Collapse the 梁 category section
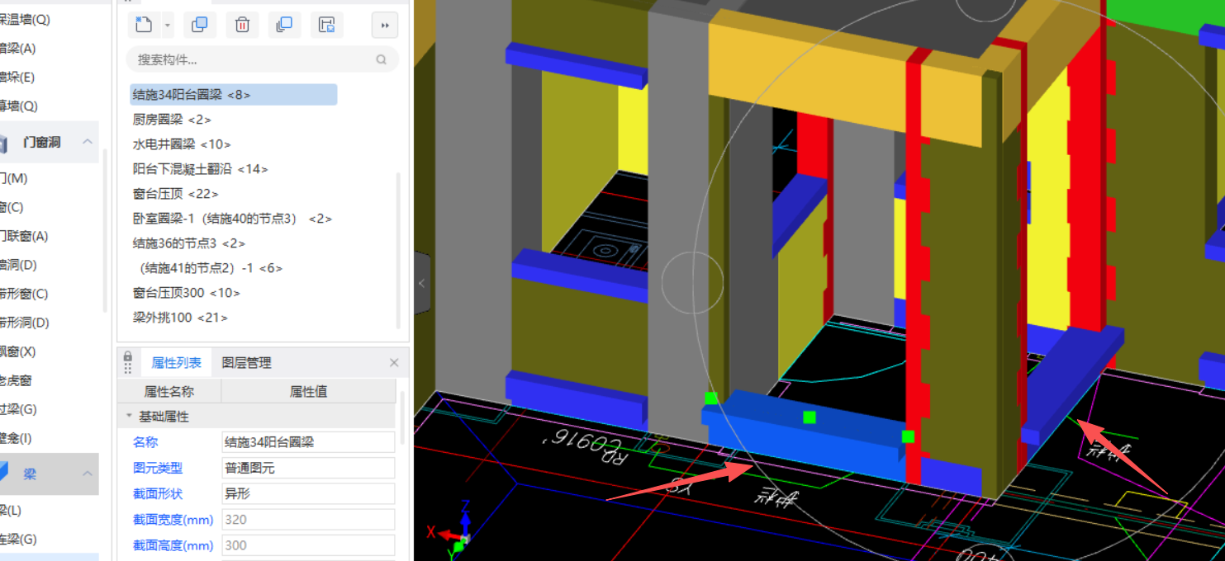1225x561 pixels. (87, 474)
